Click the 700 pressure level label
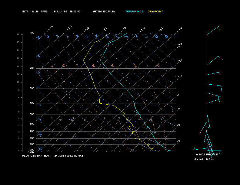 (32, 131)
